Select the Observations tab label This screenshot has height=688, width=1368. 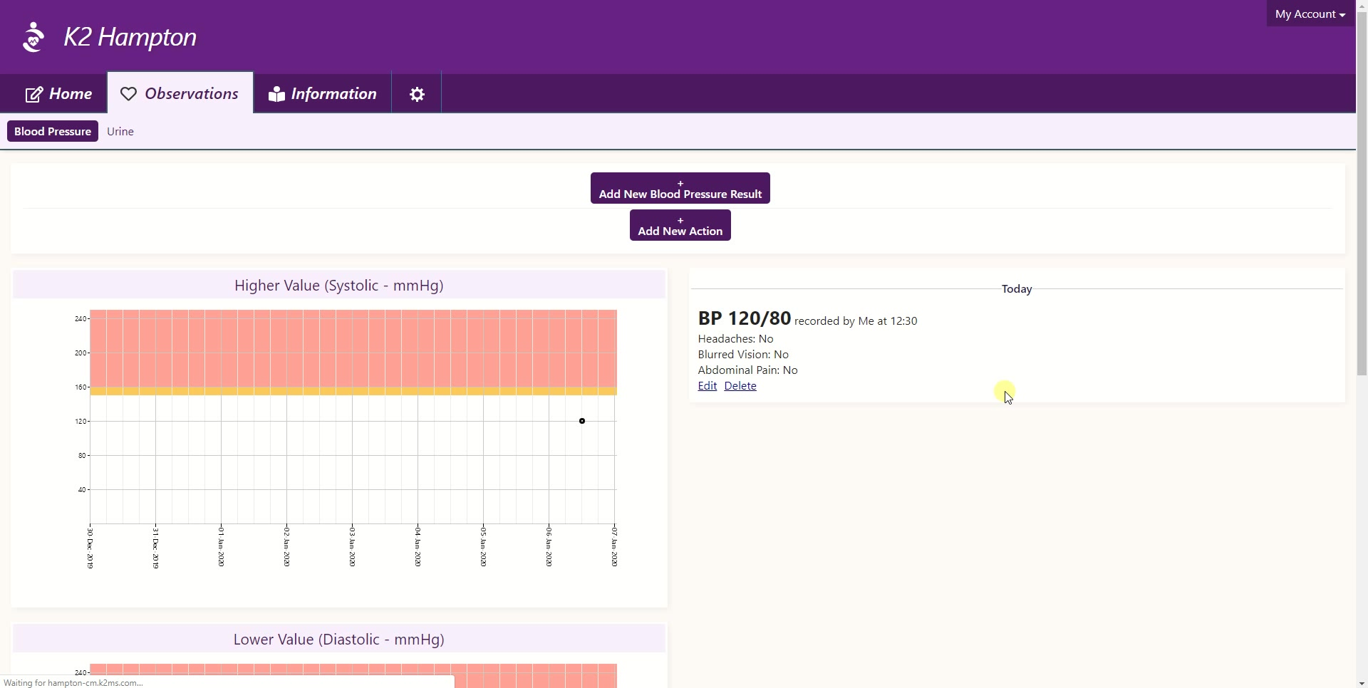coord(192,94)
